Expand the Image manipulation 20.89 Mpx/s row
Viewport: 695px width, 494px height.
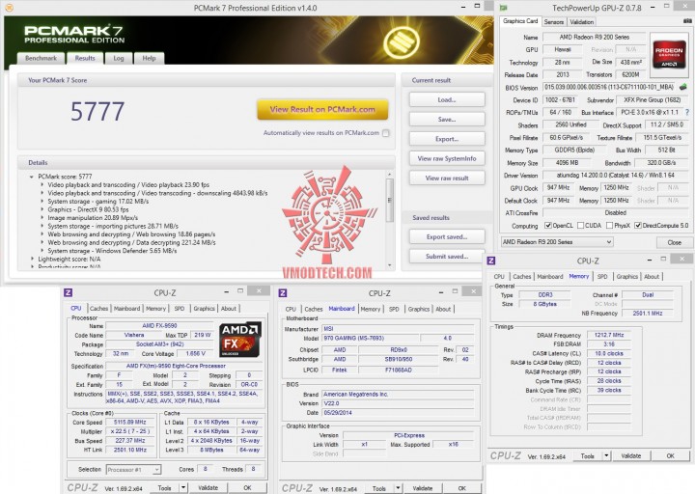coord(42,217)
